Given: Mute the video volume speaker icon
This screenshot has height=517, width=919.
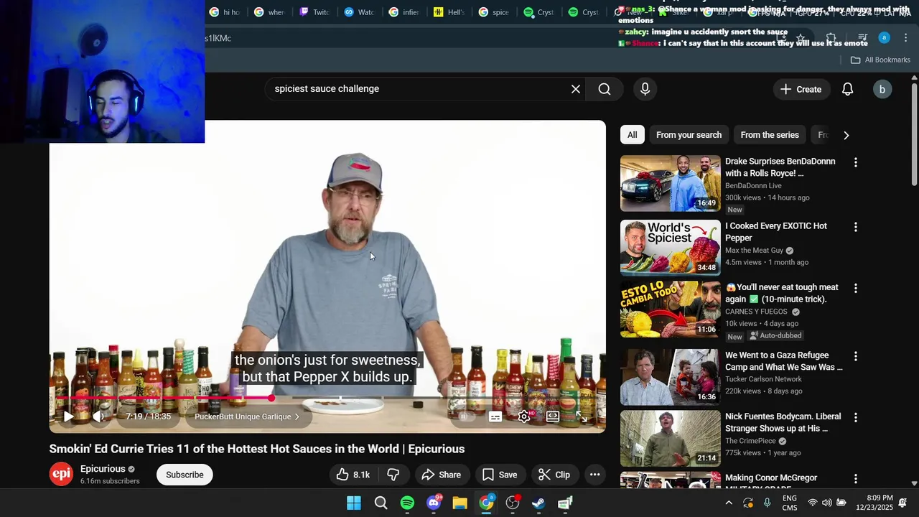Looking at the screenshot, I should click(99, 416).
